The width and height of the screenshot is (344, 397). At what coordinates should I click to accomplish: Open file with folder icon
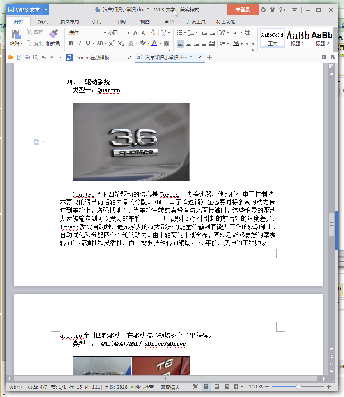[x=11, y=57]
